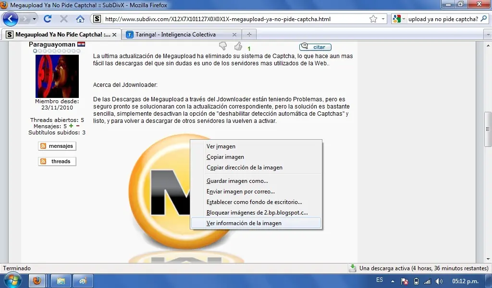This screenshot has height=288, width=492.
Task: Click the scrollbar down arrow
Action: pyautogui.click(x=488, y=259)
